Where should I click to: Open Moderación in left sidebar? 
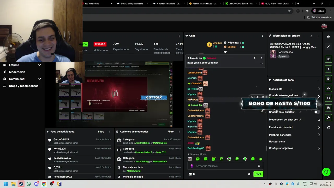[17, 72]
